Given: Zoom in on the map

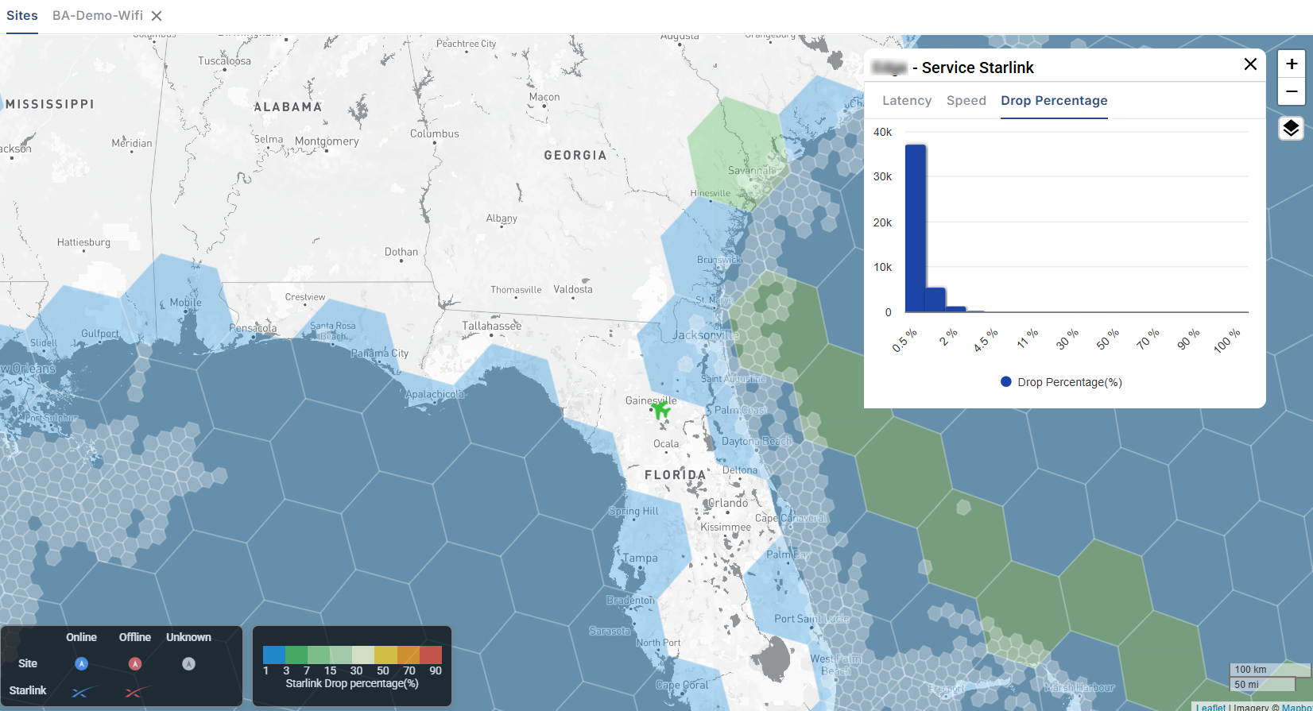Looking at the screenshot, I should pos(1292,64).
